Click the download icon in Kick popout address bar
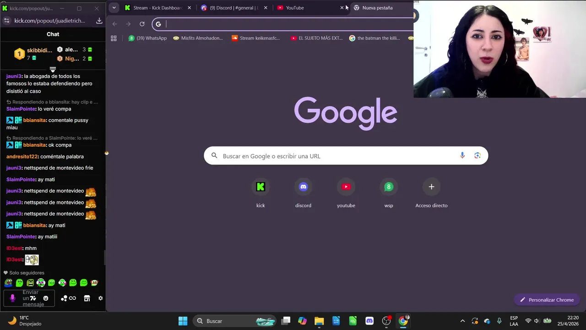 (99, 21)
